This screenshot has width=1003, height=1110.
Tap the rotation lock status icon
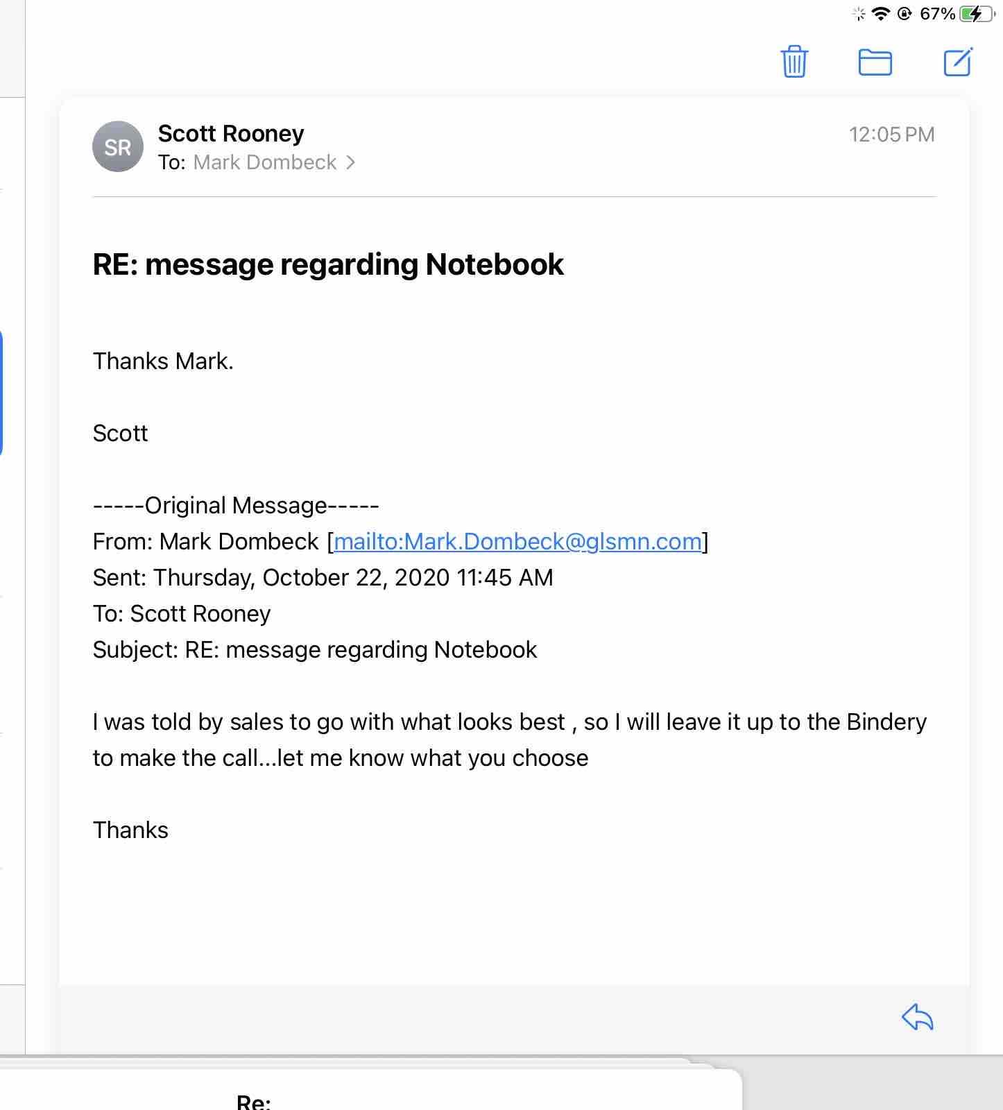[904, 14]
